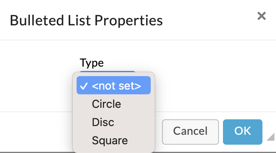This screenshot has width=276, height=153.
Task: Confirm with the OK button
Action: [x=242, y=132]
